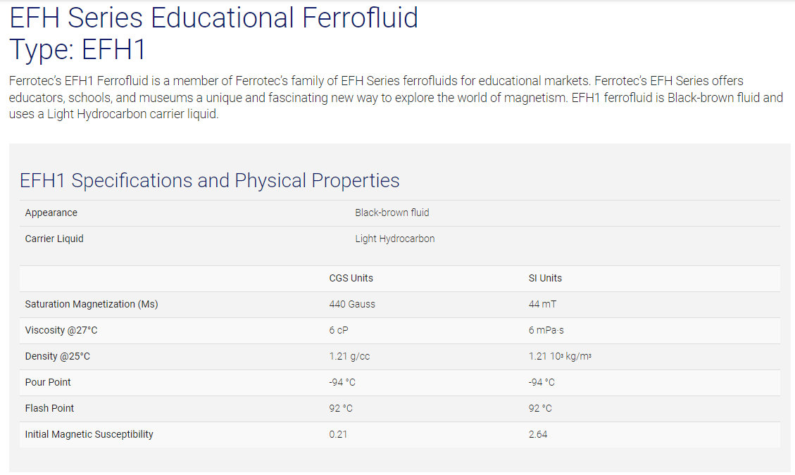Screen dimensions: 795x475
Task: Select the 'Flash Point' row label
Action: coord(49,409)
